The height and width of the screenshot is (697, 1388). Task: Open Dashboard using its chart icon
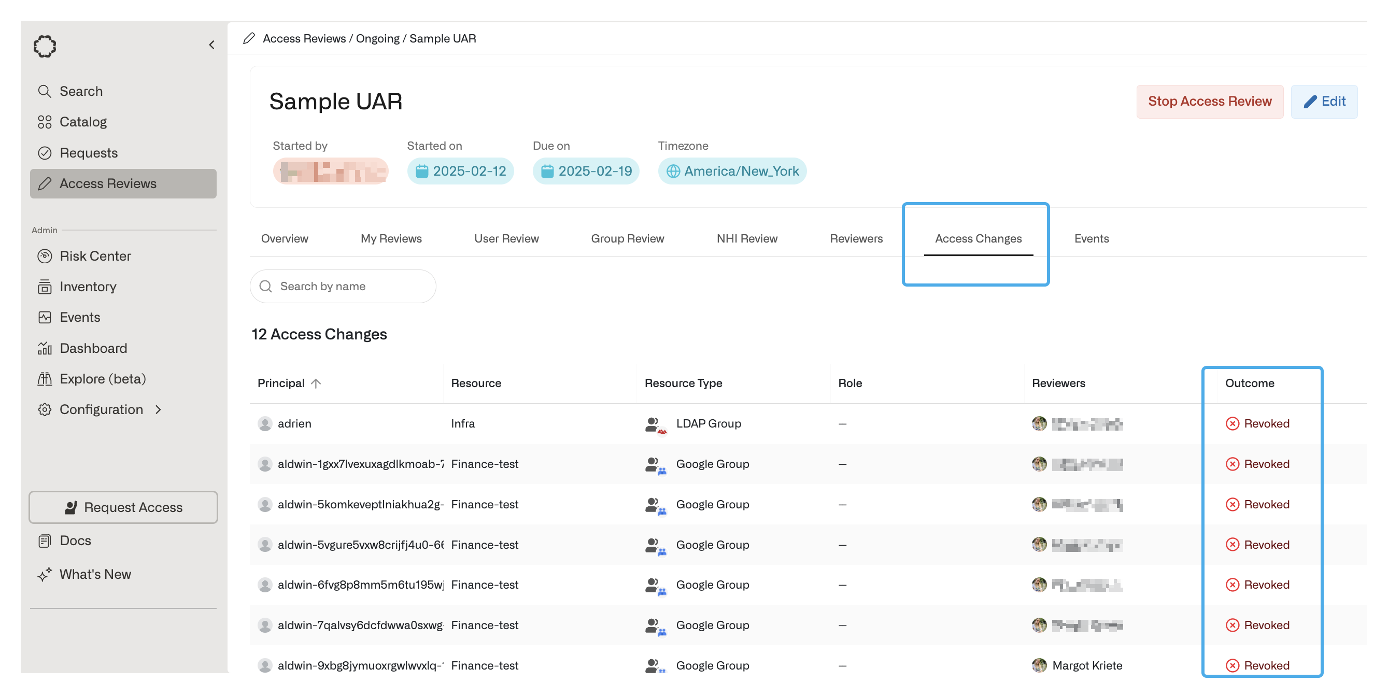point(44,348)
